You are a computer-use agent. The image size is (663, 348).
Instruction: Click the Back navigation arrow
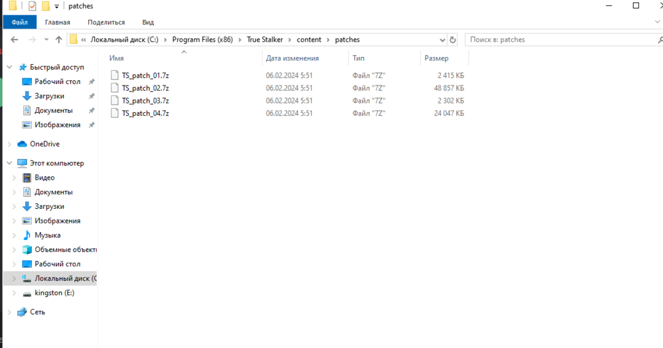pyautogui.click(x=15, y=40)
